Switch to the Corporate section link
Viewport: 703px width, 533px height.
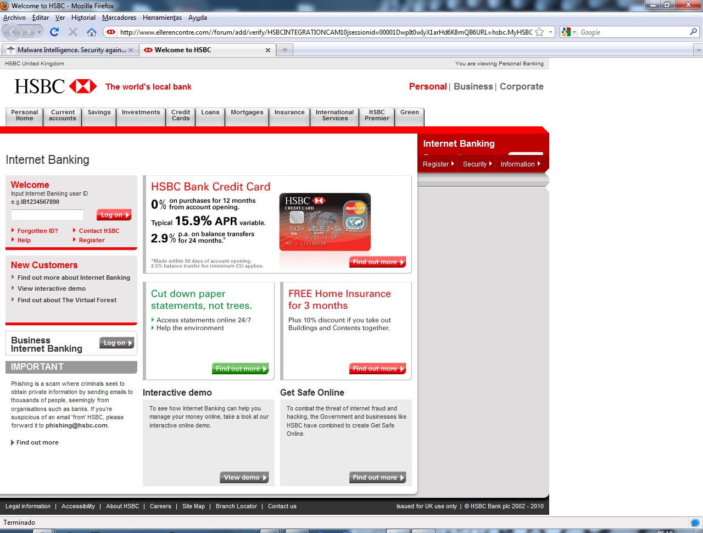[521, 86]
